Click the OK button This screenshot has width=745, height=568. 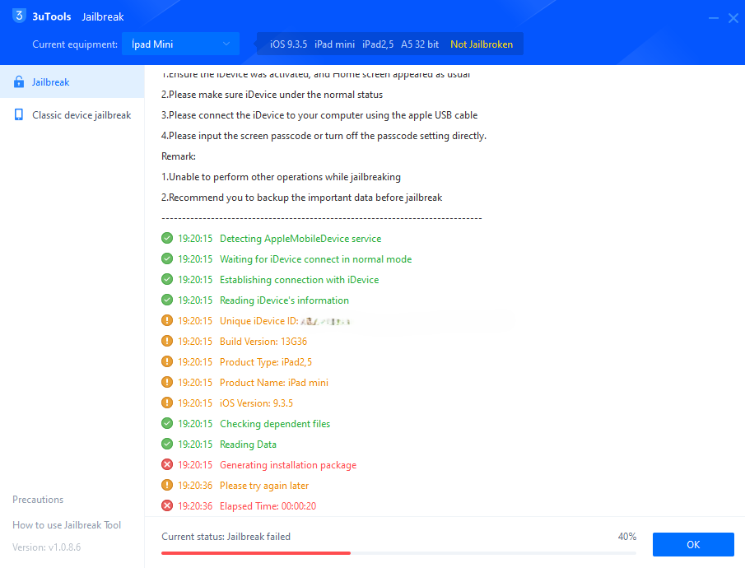tap(693, 544)
